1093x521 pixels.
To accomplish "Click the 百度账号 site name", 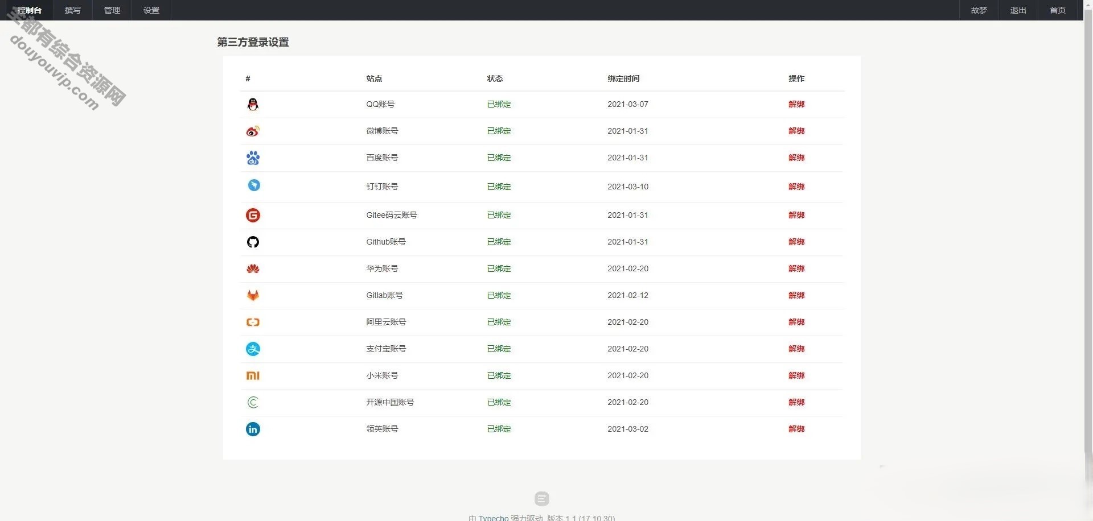I will point(382,158).
